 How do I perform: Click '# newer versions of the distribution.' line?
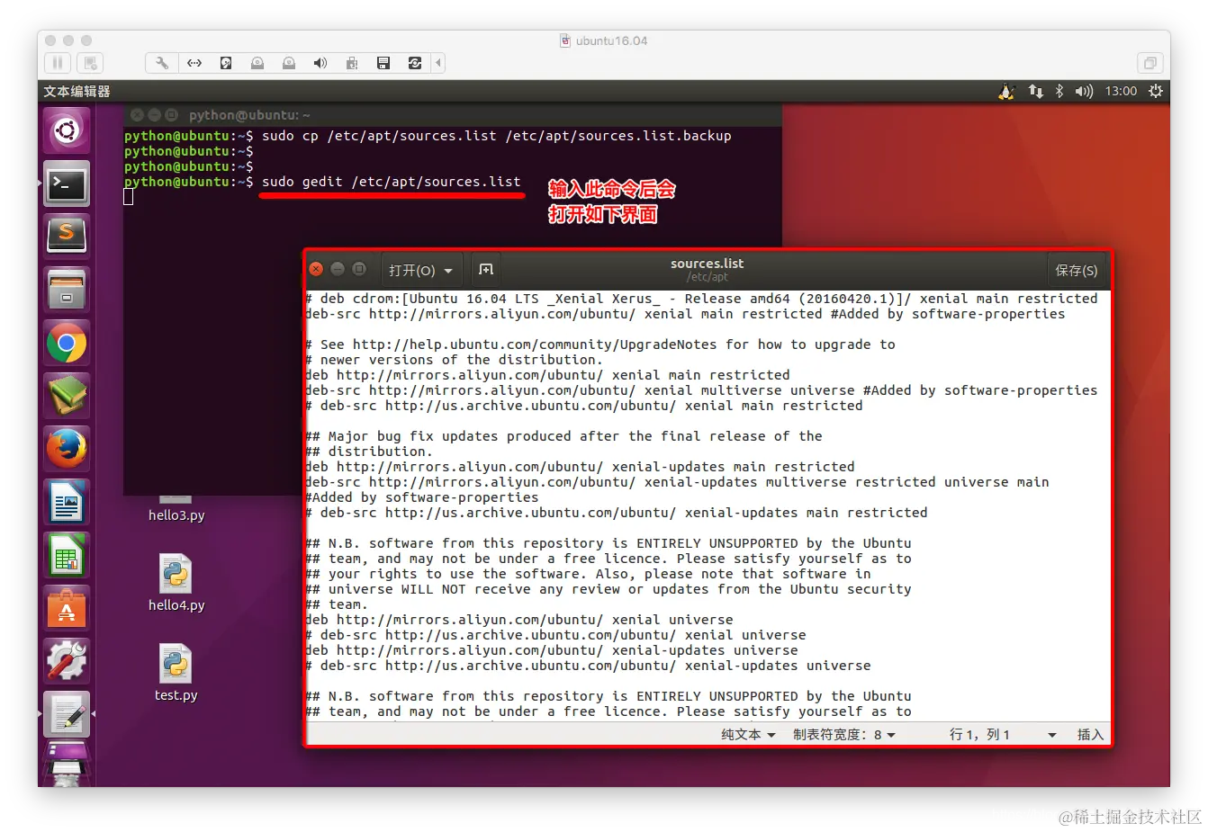[x=454, y=360]
